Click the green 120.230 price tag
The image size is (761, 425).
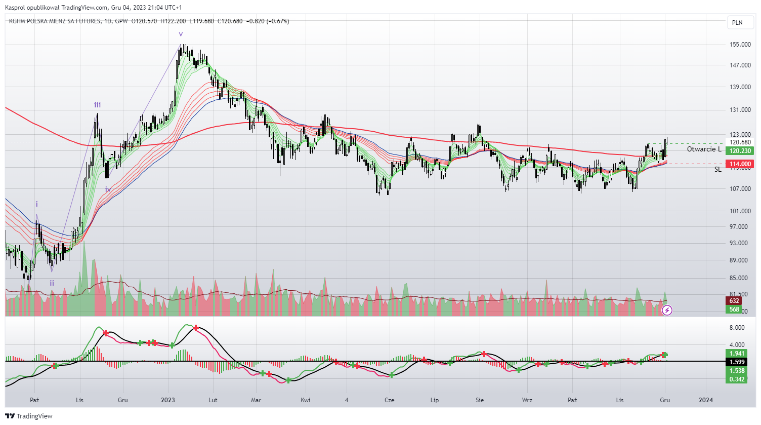[740, 151]
